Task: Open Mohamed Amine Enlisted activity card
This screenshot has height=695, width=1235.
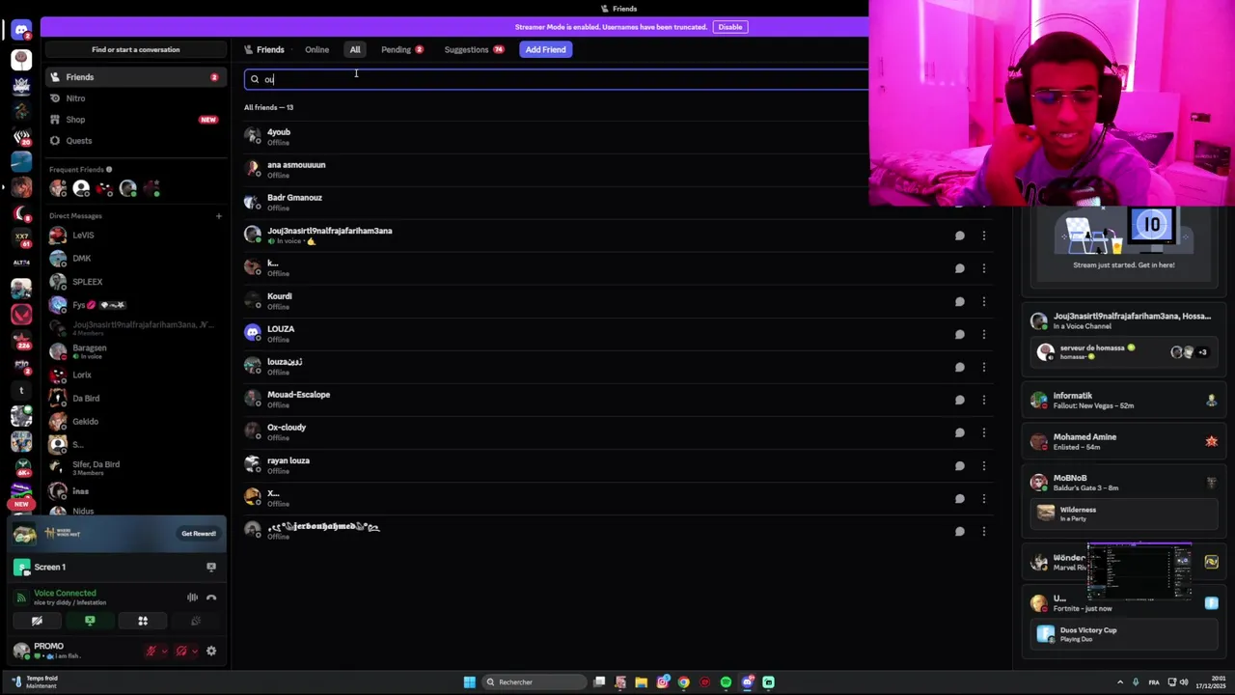Action: 1123,441
